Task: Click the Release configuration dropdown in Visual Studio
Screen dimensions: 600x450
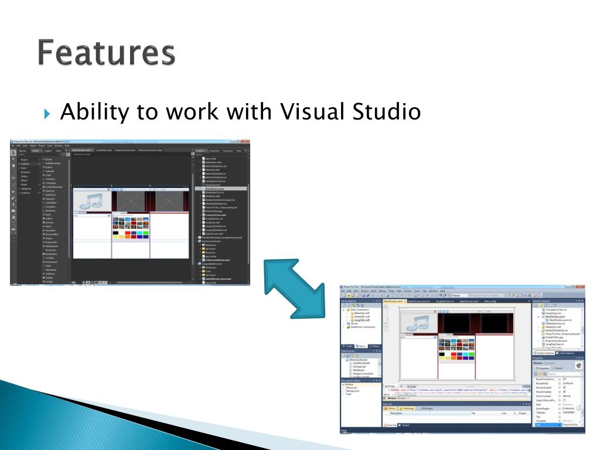Action: pyautogui.click(x=460, y=295)
